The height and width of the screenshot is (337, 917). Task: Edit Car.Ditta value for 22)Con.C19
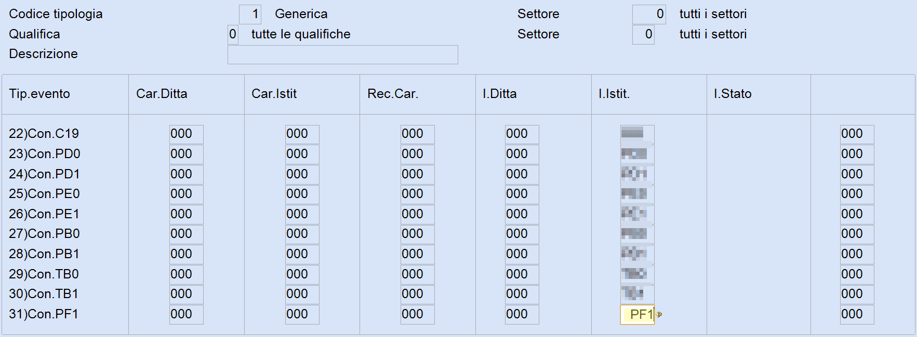pos(187,134)
